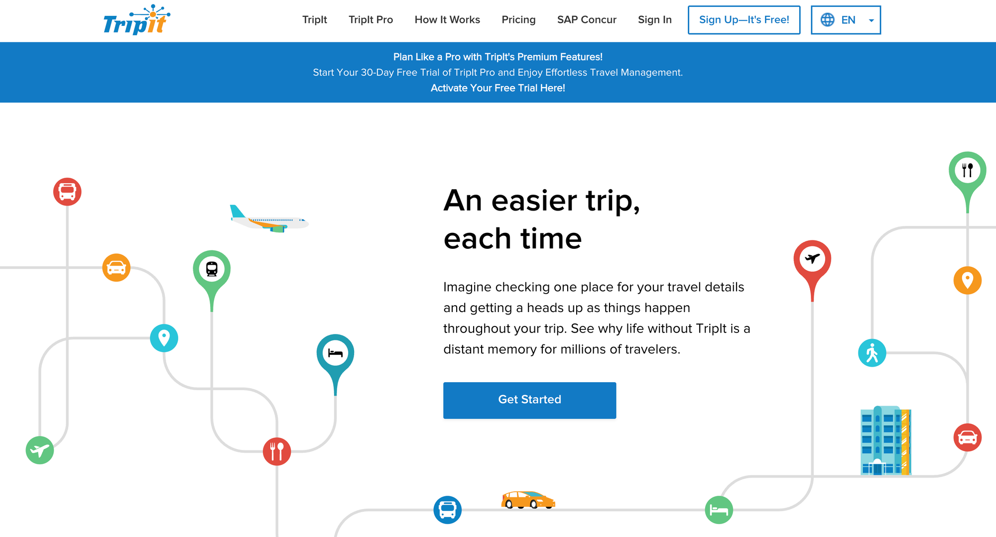Click the Sign In link
The image size is (996, 537).
654,20
